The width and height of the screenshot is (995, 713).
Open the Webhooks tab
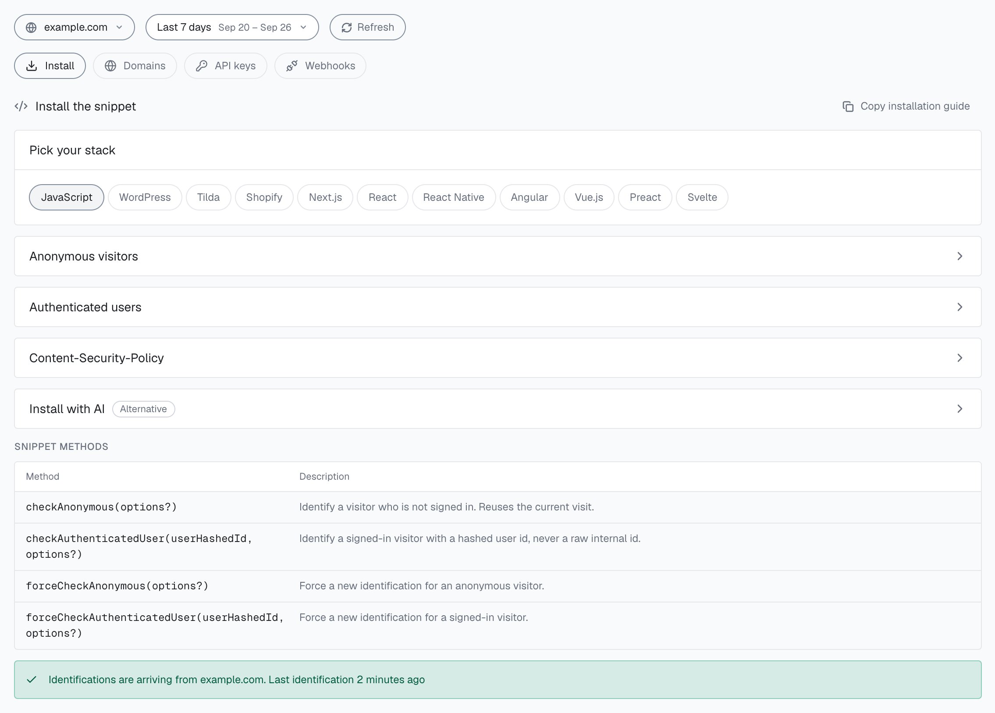point(320,66)
